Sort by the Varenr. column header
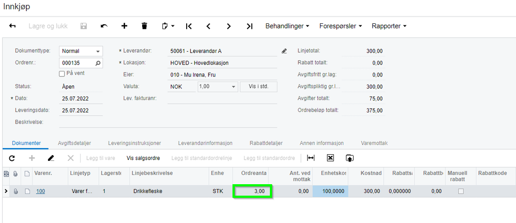Screen dimensions: 516x223 point(50,176)
